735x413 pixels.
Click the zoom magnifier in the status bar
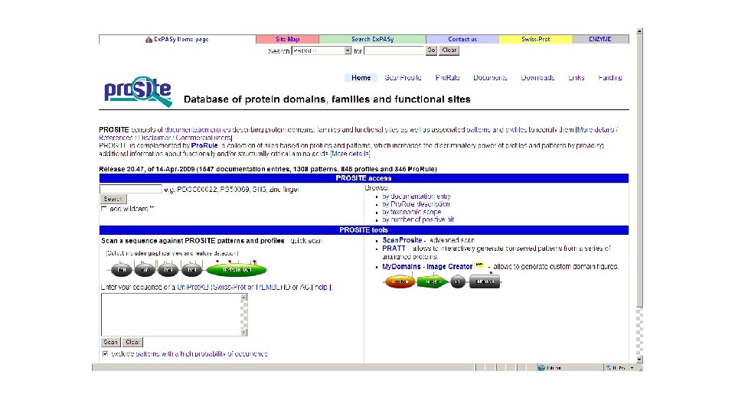click(609, 368)
